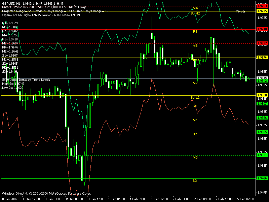Select the S2 support line label
The width and height of the screenshot is (269, 202).
click(x=195, y=134)
